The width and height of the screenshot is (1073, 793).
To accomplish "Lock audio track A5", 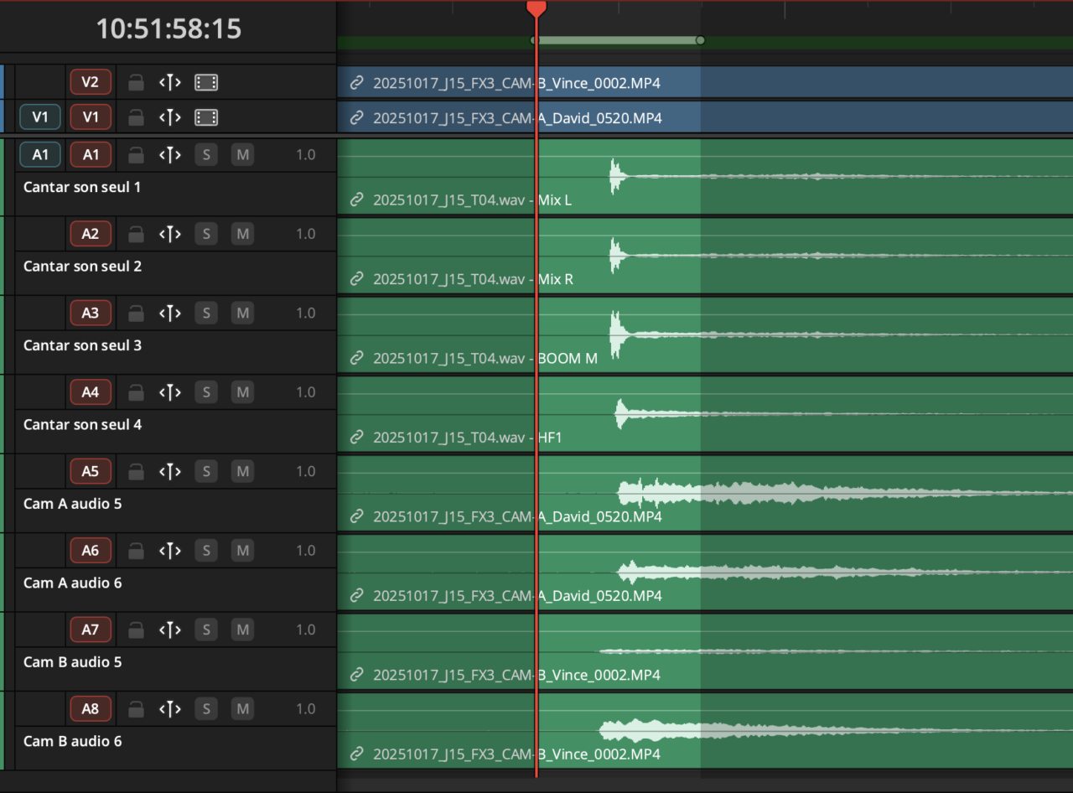I will pyautogui.click(x=136, y=472).
